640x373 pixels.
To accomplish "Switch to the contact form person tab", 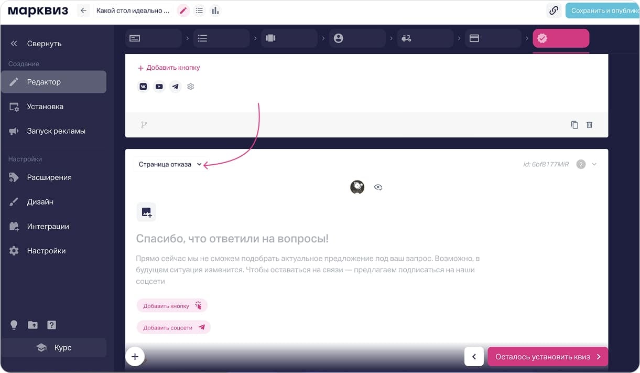I will point(357,38).
